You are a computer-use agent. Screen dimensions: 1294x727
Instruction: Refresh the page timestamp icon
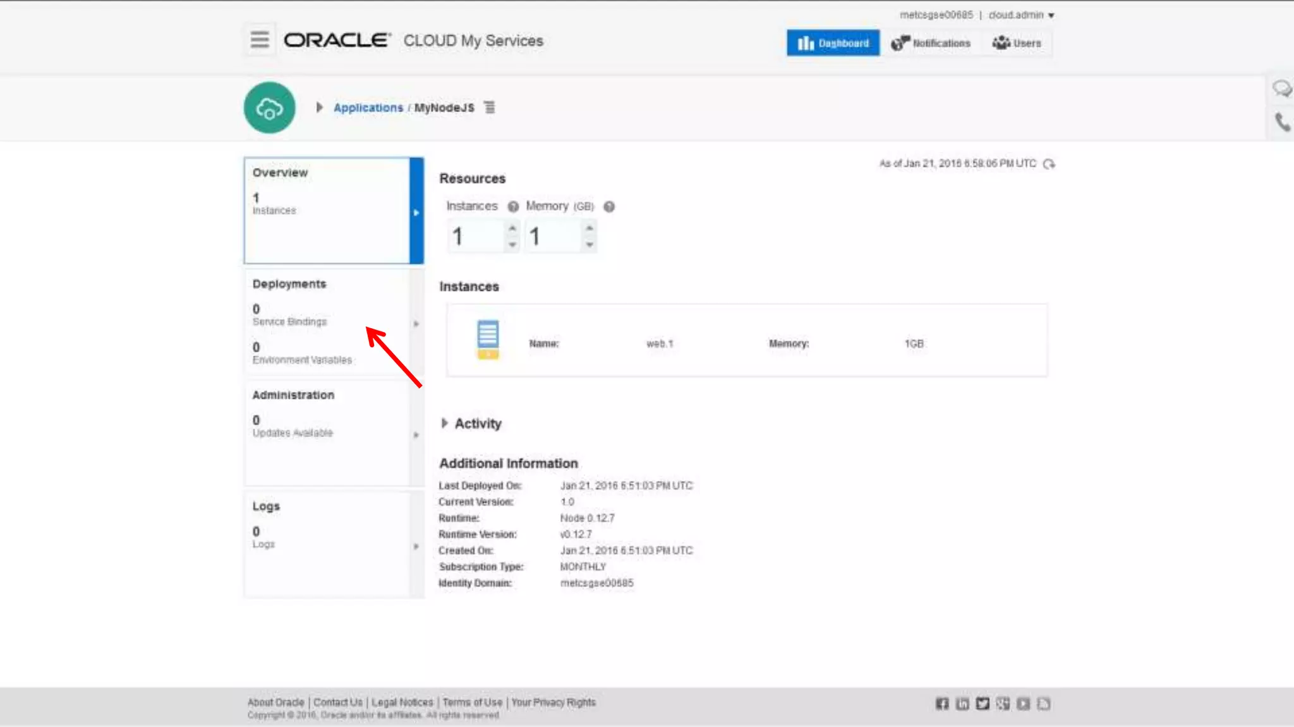(x=1049, y=164)
